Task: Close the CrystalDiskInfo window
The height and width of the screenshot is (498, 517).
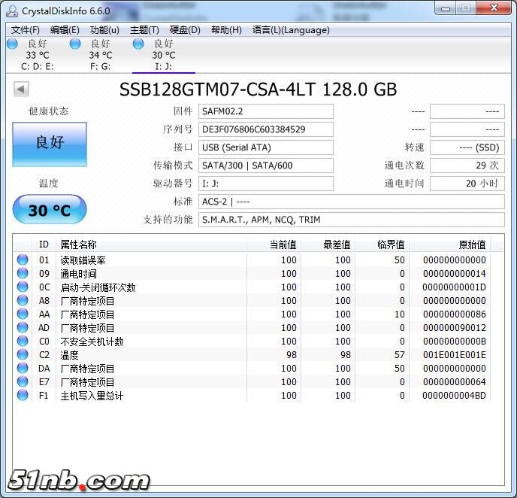Action: click(494, 8)
